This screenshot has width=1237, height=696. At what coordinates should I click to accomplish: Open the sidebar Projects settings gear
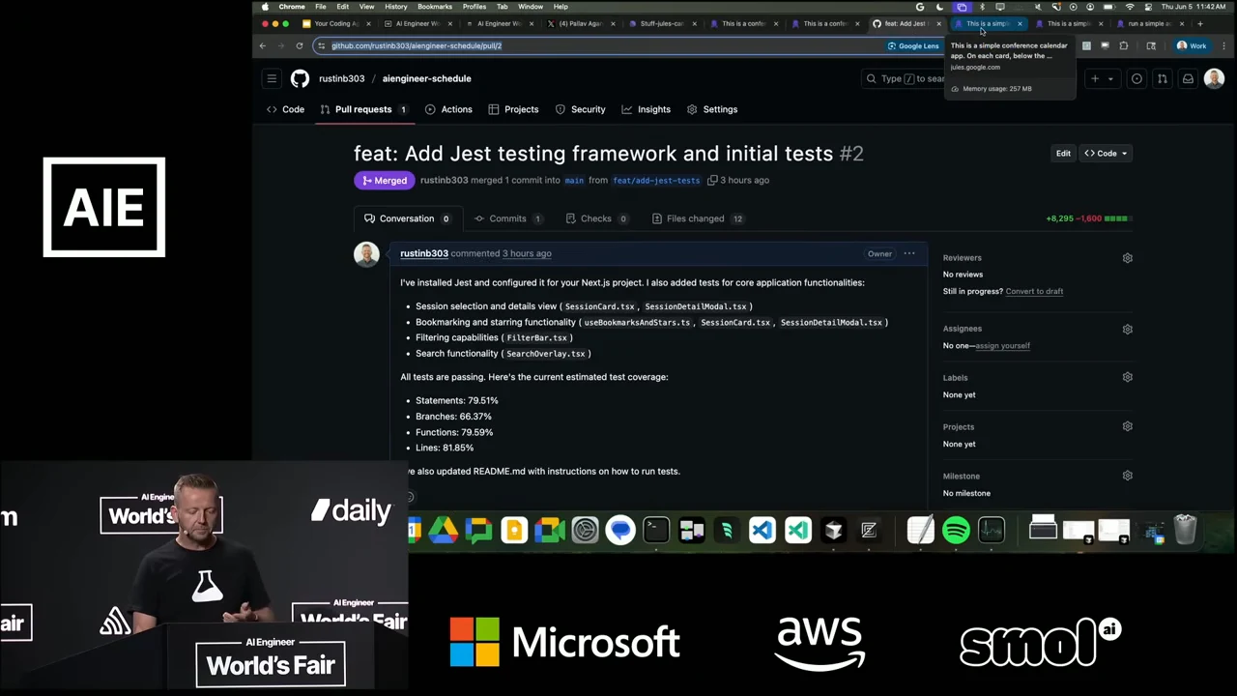point(1127,426)
